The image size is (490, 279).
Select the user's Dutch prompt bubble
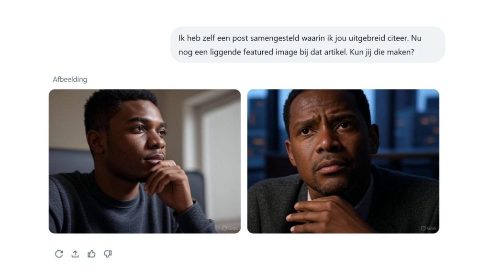(x=308, y=44)
